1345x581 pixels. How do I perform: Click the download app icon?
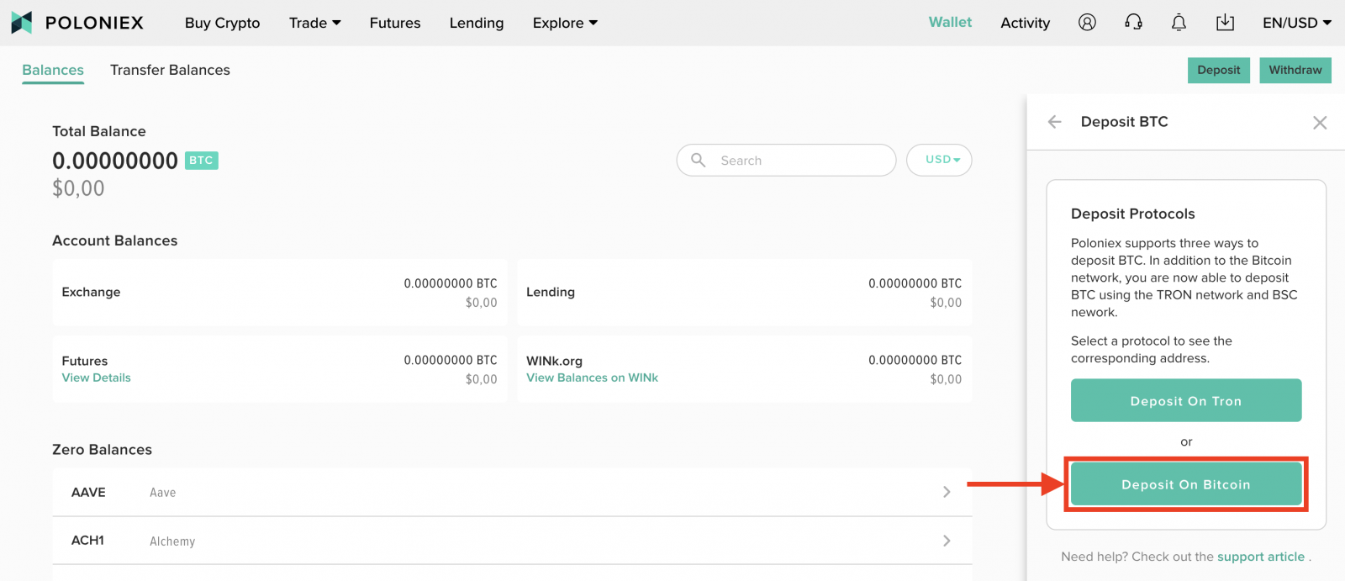[1225, 23]
